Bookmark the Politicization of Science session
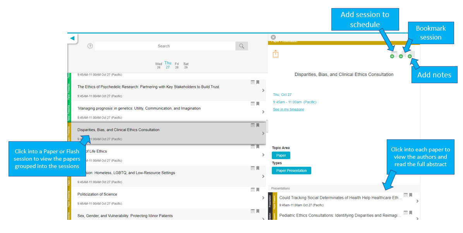463x233 pixels. tap(258, 190)
